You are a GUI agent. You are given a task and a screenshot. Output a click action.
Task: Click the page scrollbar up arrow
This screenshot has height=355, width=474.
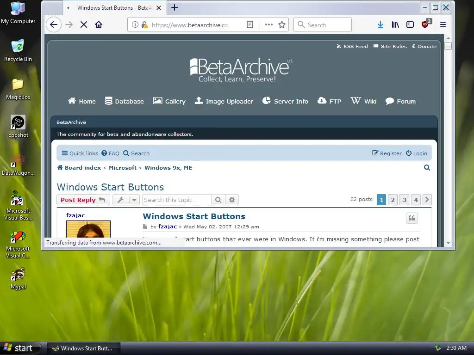448,38
